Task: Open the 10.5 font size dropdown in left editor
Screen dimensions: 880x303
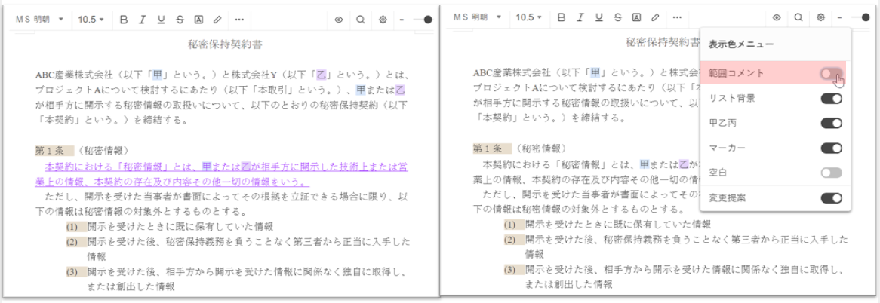Action: coord(91,19)
